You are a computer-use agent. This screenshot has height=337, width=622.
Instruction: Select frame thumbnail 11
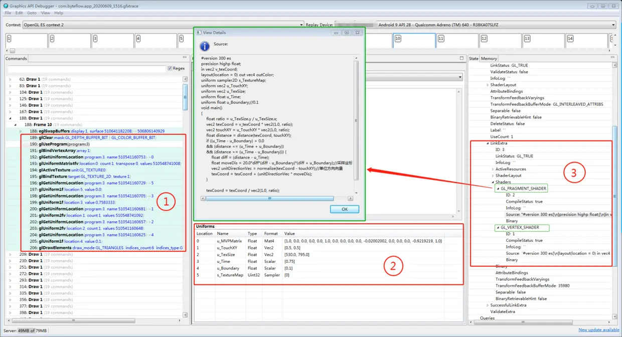pos(457,41)
